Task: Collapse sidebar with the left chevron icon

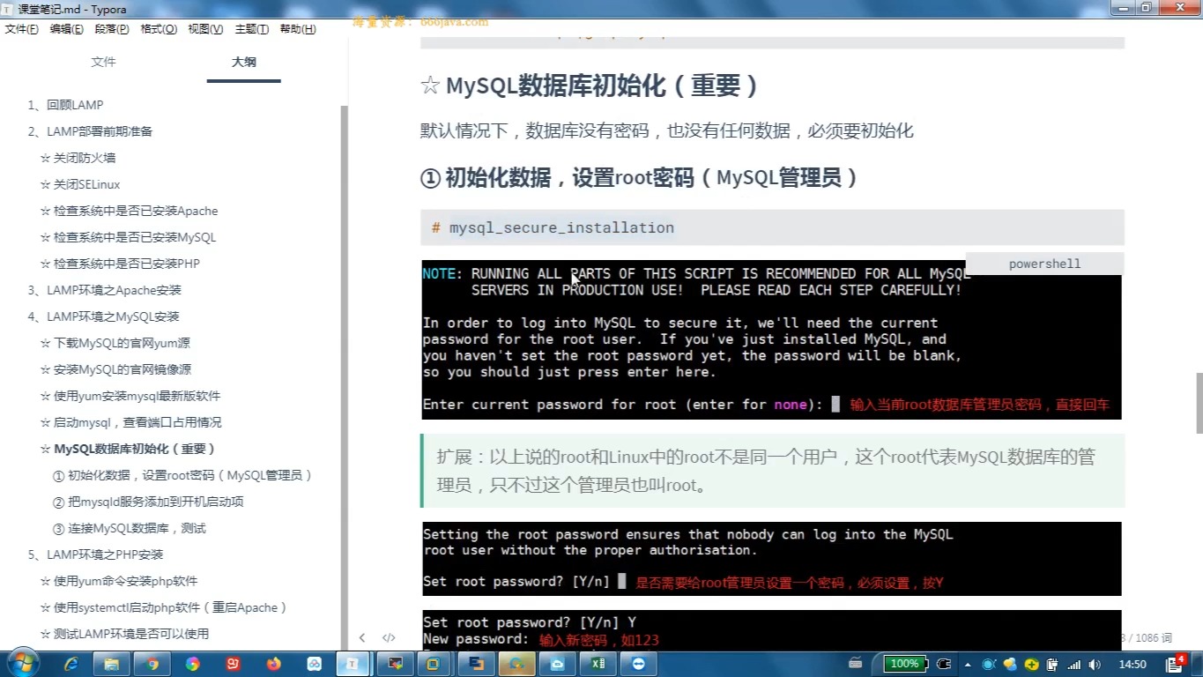Action: [361, 637]
